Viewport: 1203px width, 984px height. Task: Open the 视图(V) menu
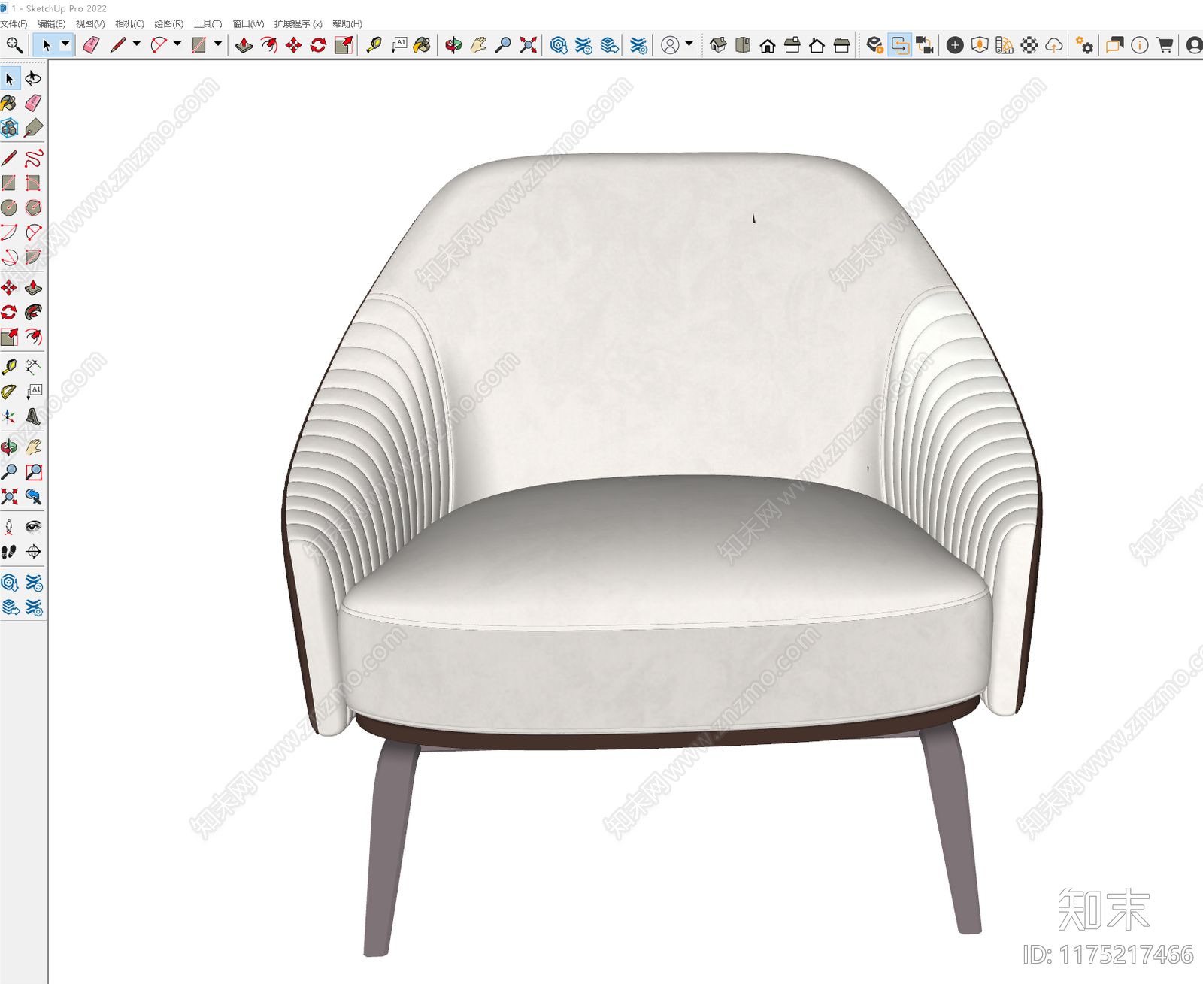point(90,24)
